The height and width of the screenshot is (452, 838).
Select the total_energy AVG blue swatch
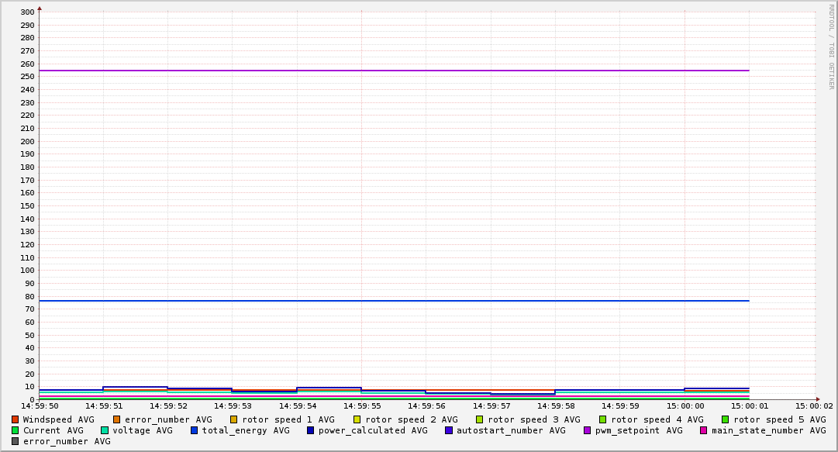(194, 430)
